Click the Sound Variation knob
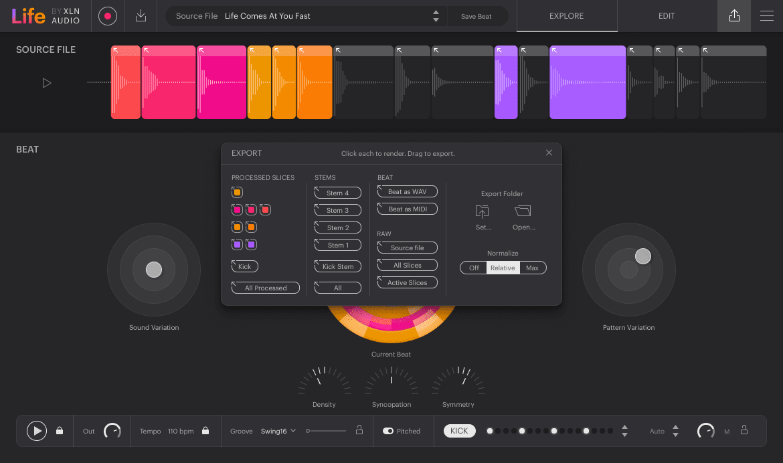The width and height of the screenshot is (783, 463). [x=154, y=270]
